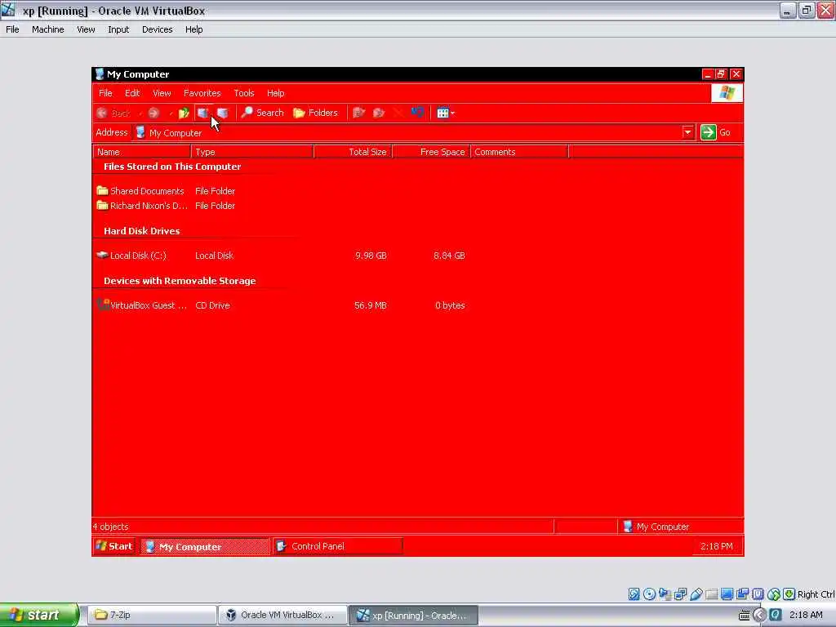Click the hard disk activity status icon
Screen dimensions: 836x627
tap(634, 594)
